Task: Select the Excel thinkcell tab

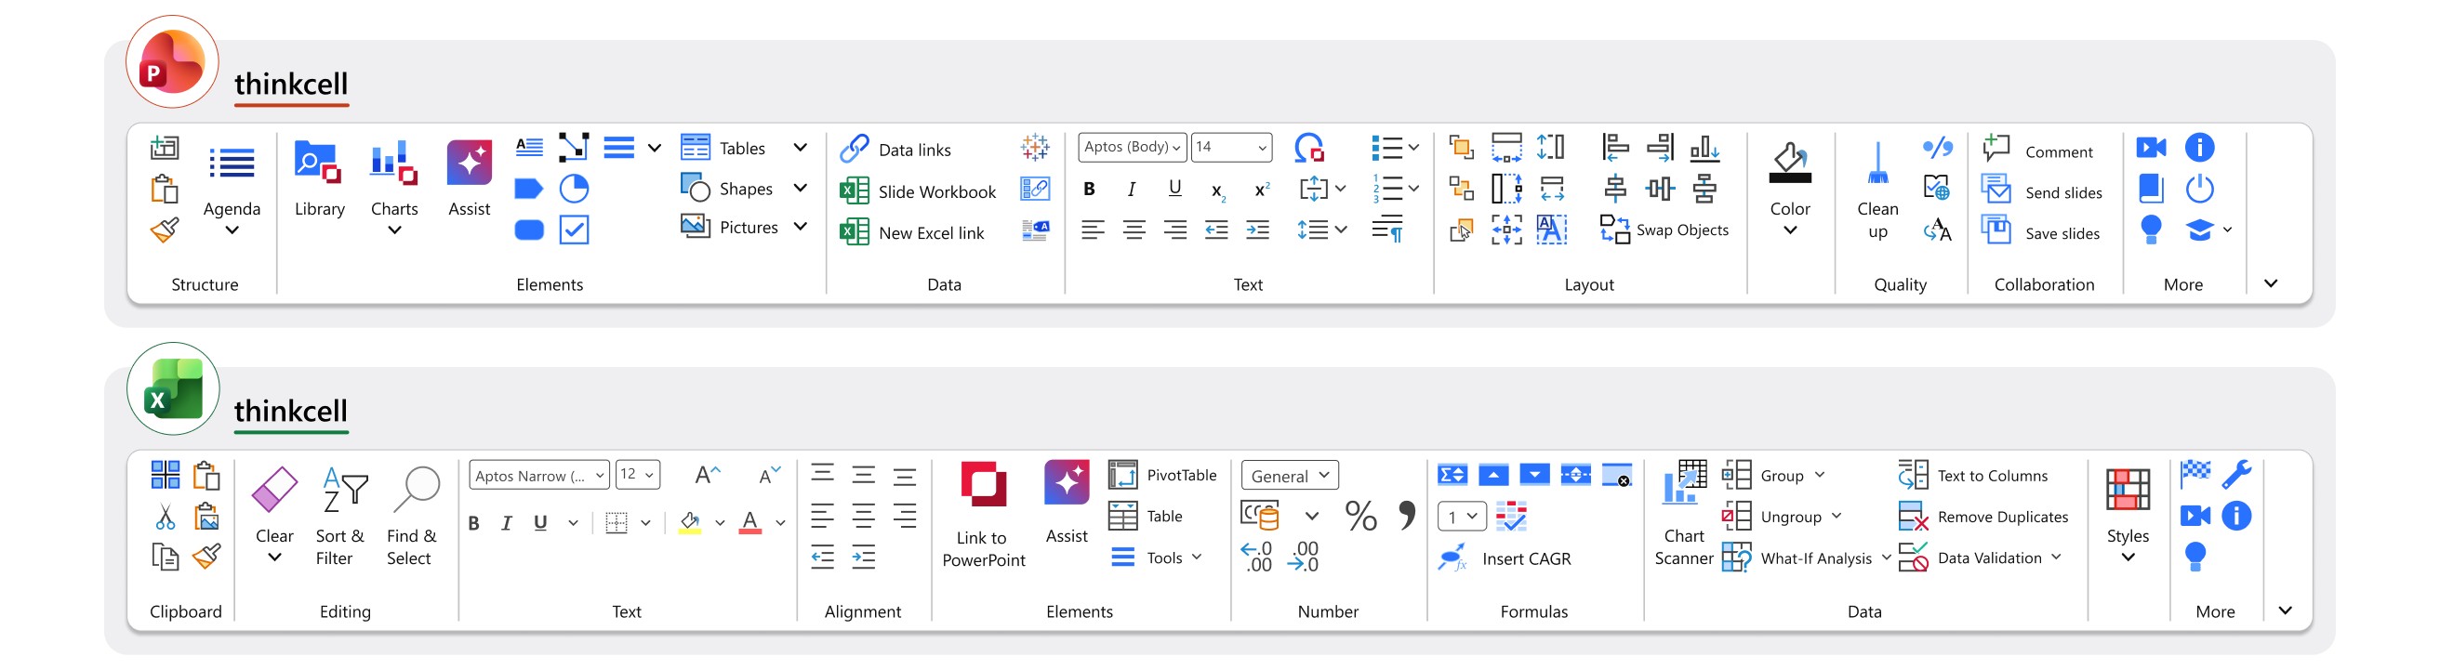Action: (x=291, y=412)
